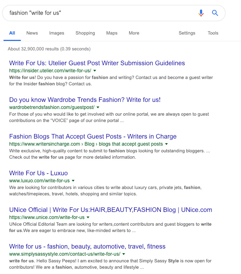Expand the More search menu
The image size is (241, 274).
[x=134, y=33]
